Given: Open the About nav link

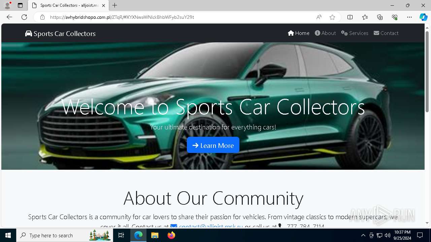Looking at the screenshot, I should pyautogui.click(x=325, y=33).
